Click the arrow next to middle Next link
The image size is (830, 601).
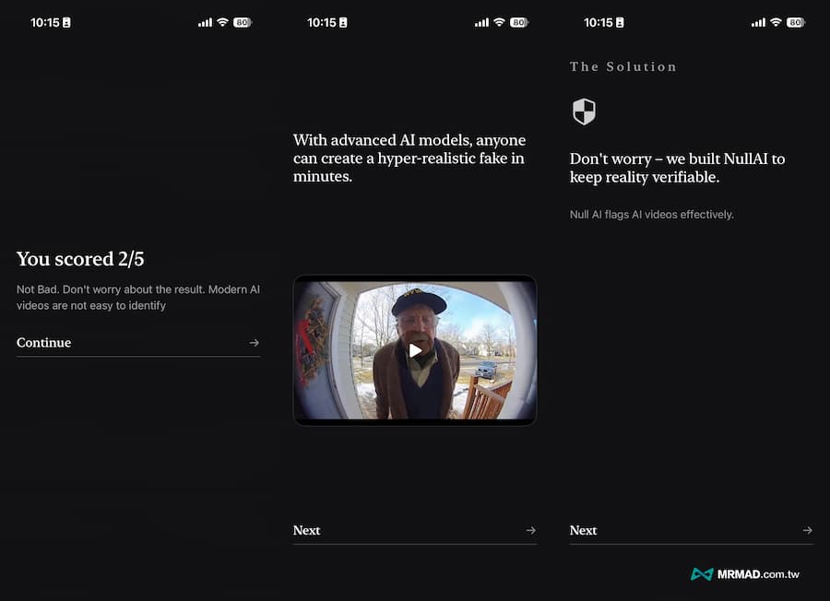pos(531,530)
